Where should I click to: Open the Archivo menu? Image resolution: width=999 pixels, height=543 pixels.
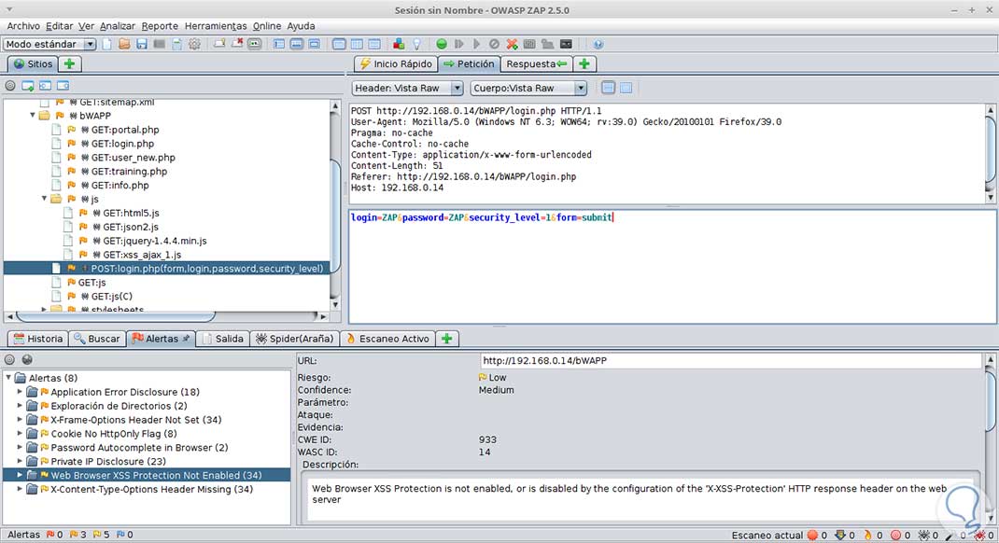point(23,26)
